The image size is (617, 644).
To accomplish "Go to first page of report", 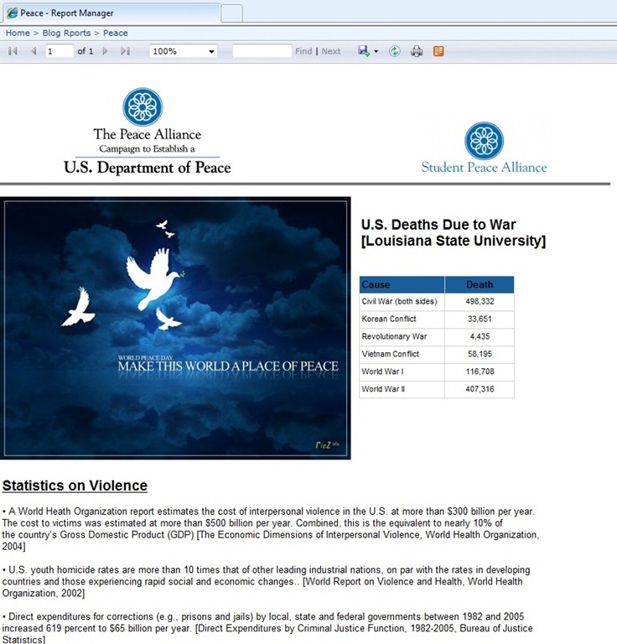I will pos(13,51).
